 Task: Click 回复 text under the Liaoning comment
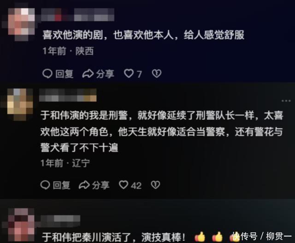(x=61, y=185)
